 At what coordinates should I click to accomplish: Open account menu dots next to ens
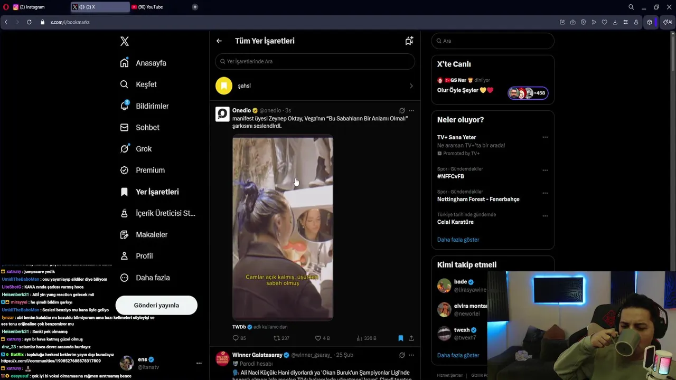click(199, 363)
